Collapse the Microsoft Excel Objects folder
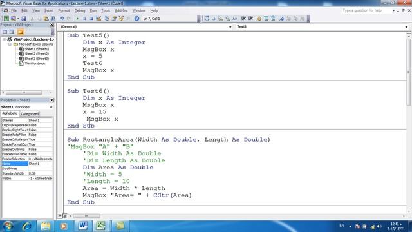The height and width of the screenshot is (232, 412). pyautogui.click(x=10, y=44)
